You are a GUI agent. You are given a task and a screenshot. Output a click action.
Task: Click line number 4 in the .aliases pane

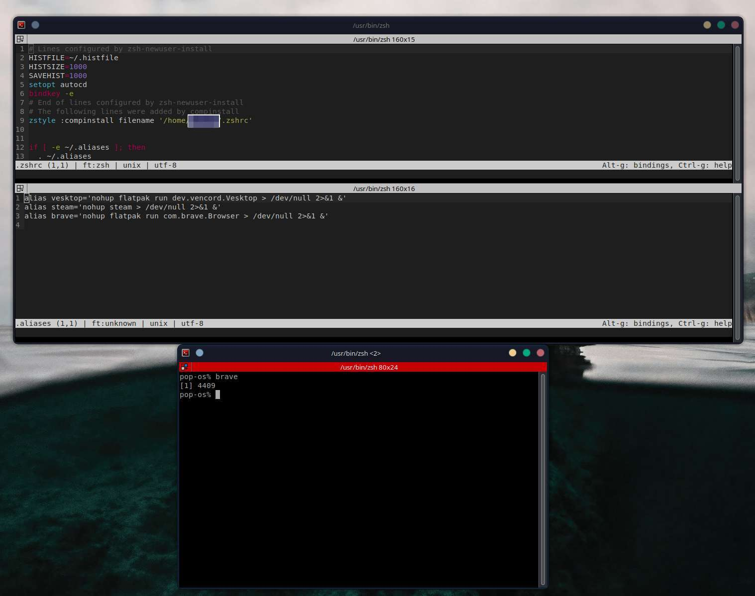[x=18, y=225]
